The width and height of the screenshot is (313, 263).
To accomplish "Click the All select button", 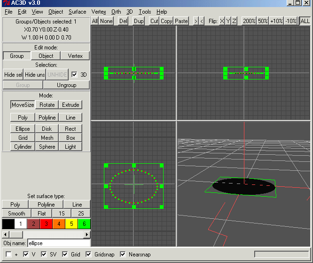I will (x=95, y=21).
